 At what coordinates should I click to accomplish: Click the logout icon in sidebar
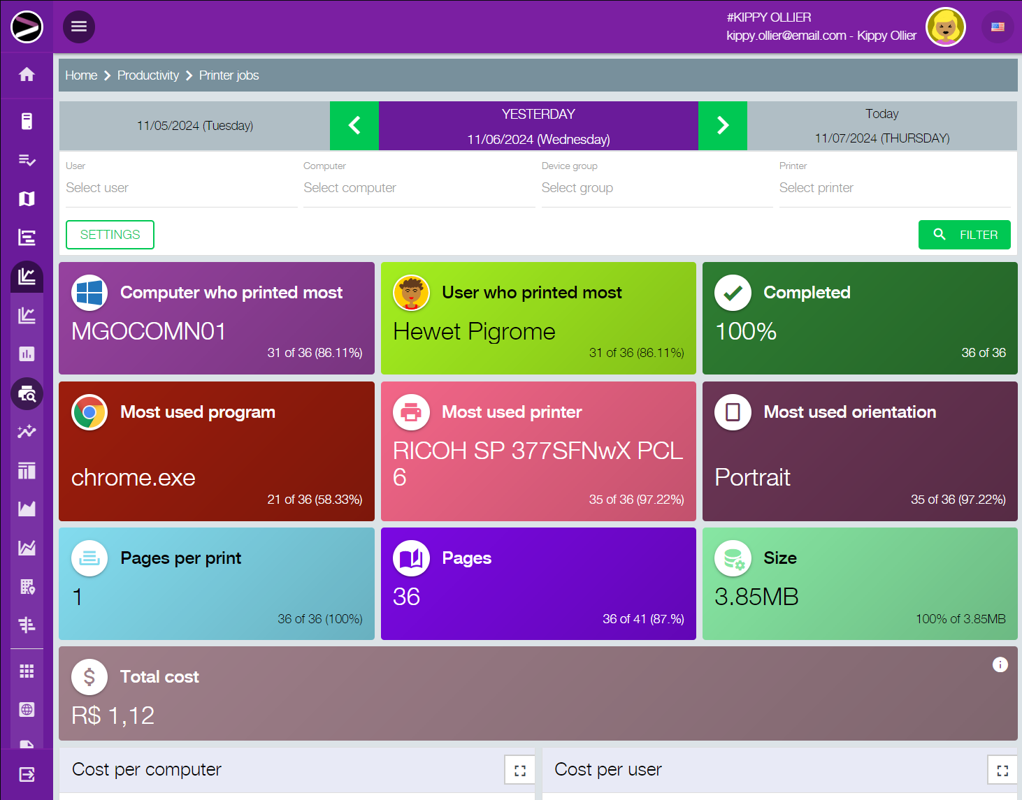click(27, 774)
